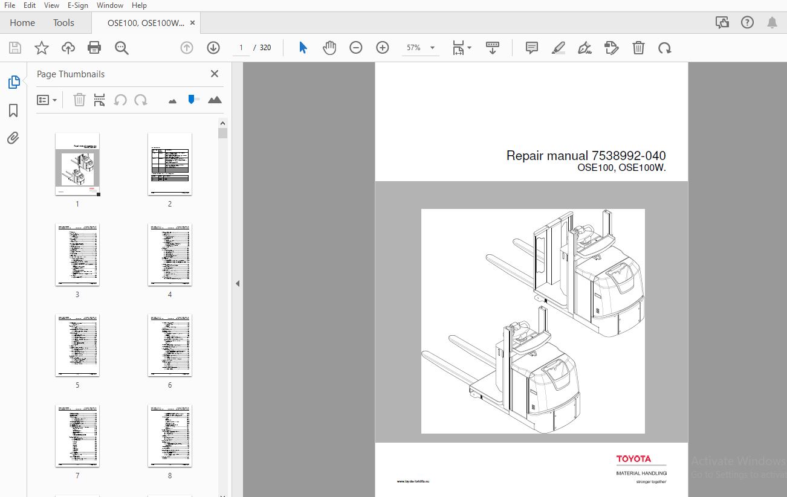Rotate clockwise in thumbnails panel
This screenshot has height=497, width=787.
(141, 100)
